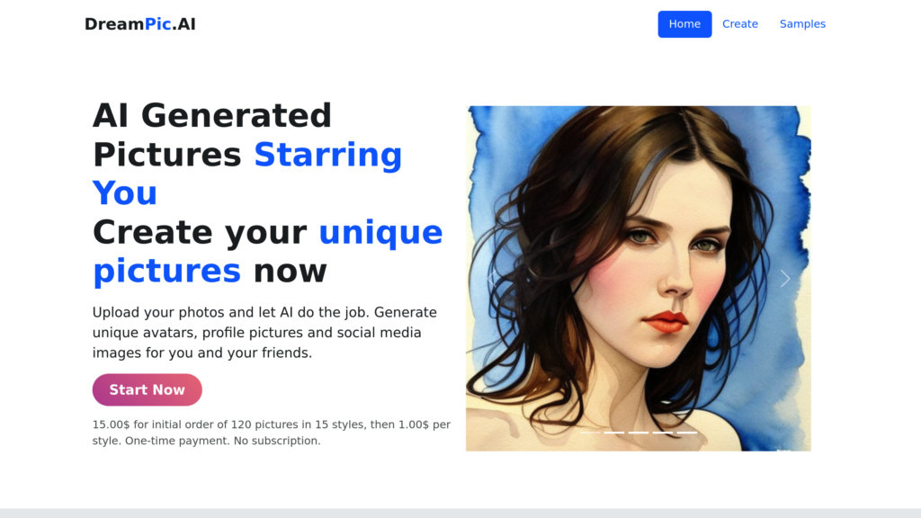Click the gray footer band at page bottom
The image size is (921, 518).
460,514
